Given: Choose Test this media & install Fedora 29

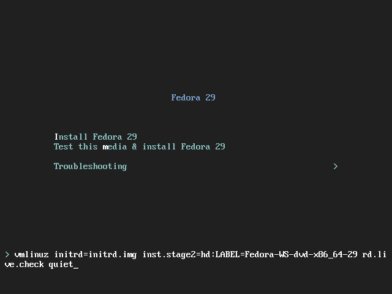Looking at the screenshot, I should pyautogui.click(x=140, y=146).
